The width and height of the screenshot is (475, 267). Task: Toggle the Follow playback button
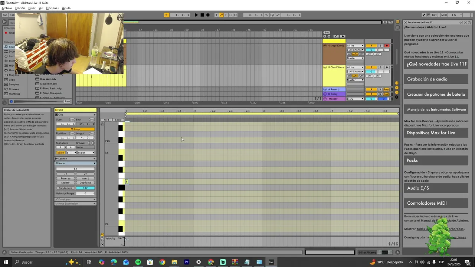[167, 15]
